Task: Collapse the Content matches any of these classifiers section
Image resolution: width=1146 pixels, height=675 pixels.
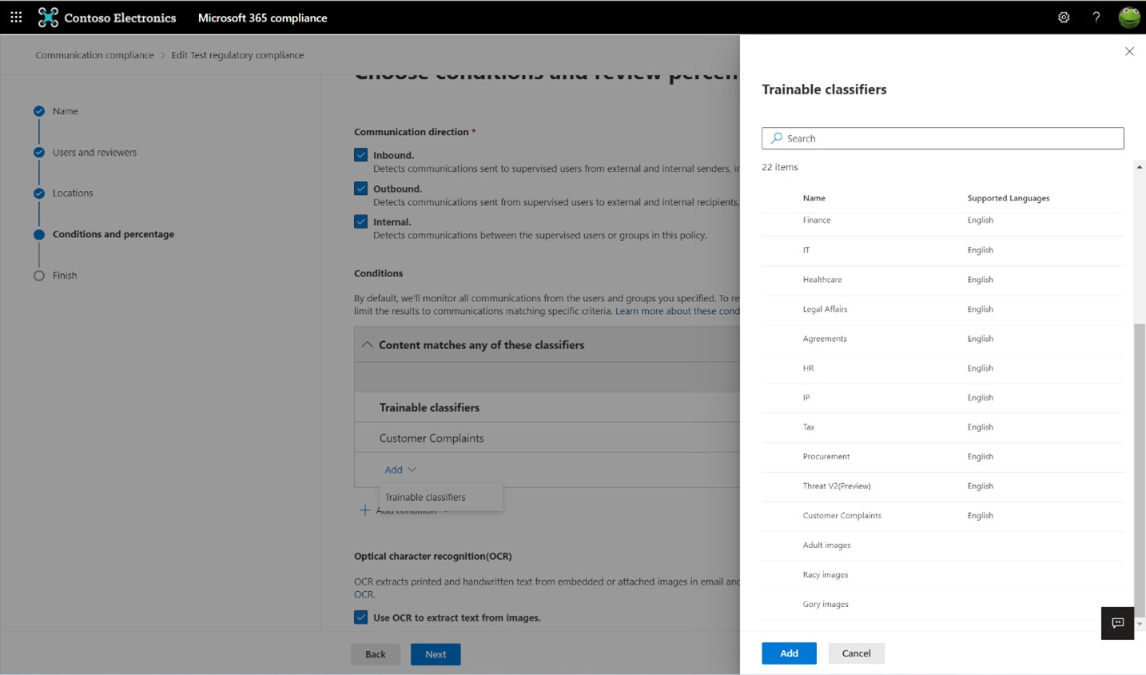Action: point(368,344)
